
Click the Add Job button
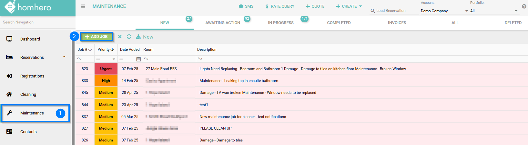[96, 37]
